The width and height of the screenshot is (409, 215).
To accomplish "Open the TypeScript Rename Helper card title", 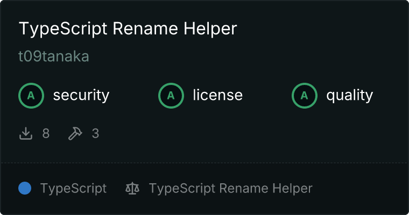I will click(128, 29).
